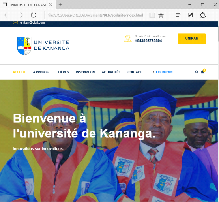This screenshot has width=219, height=202.
Task: Open the Hub lines icon
Action: (178, 15)
